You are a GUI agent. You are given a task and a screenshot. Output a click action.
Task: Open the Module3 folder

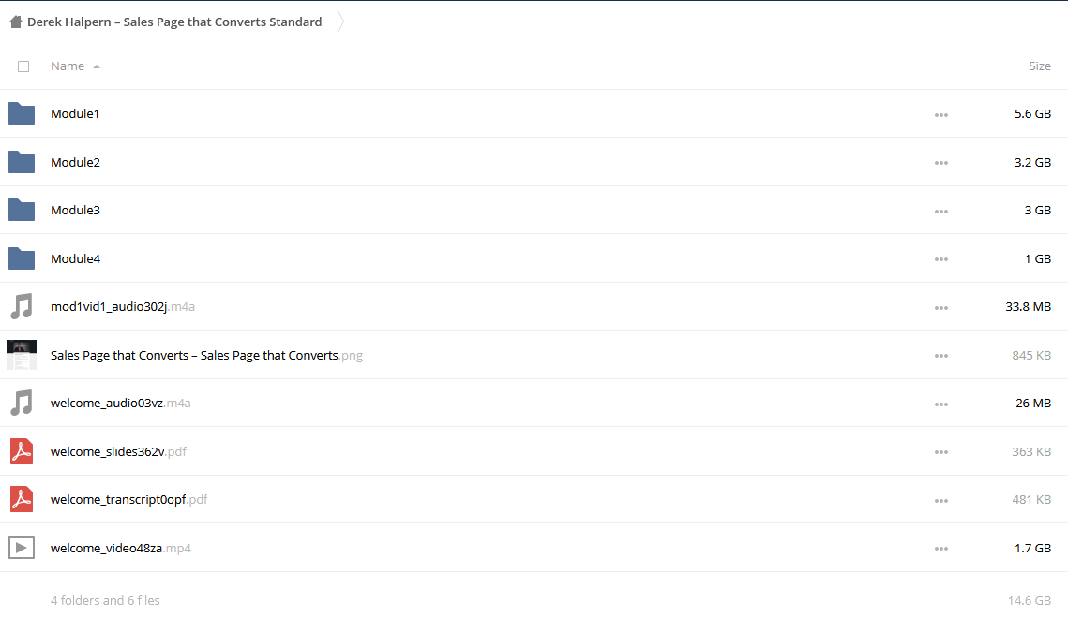click(76, 211)
